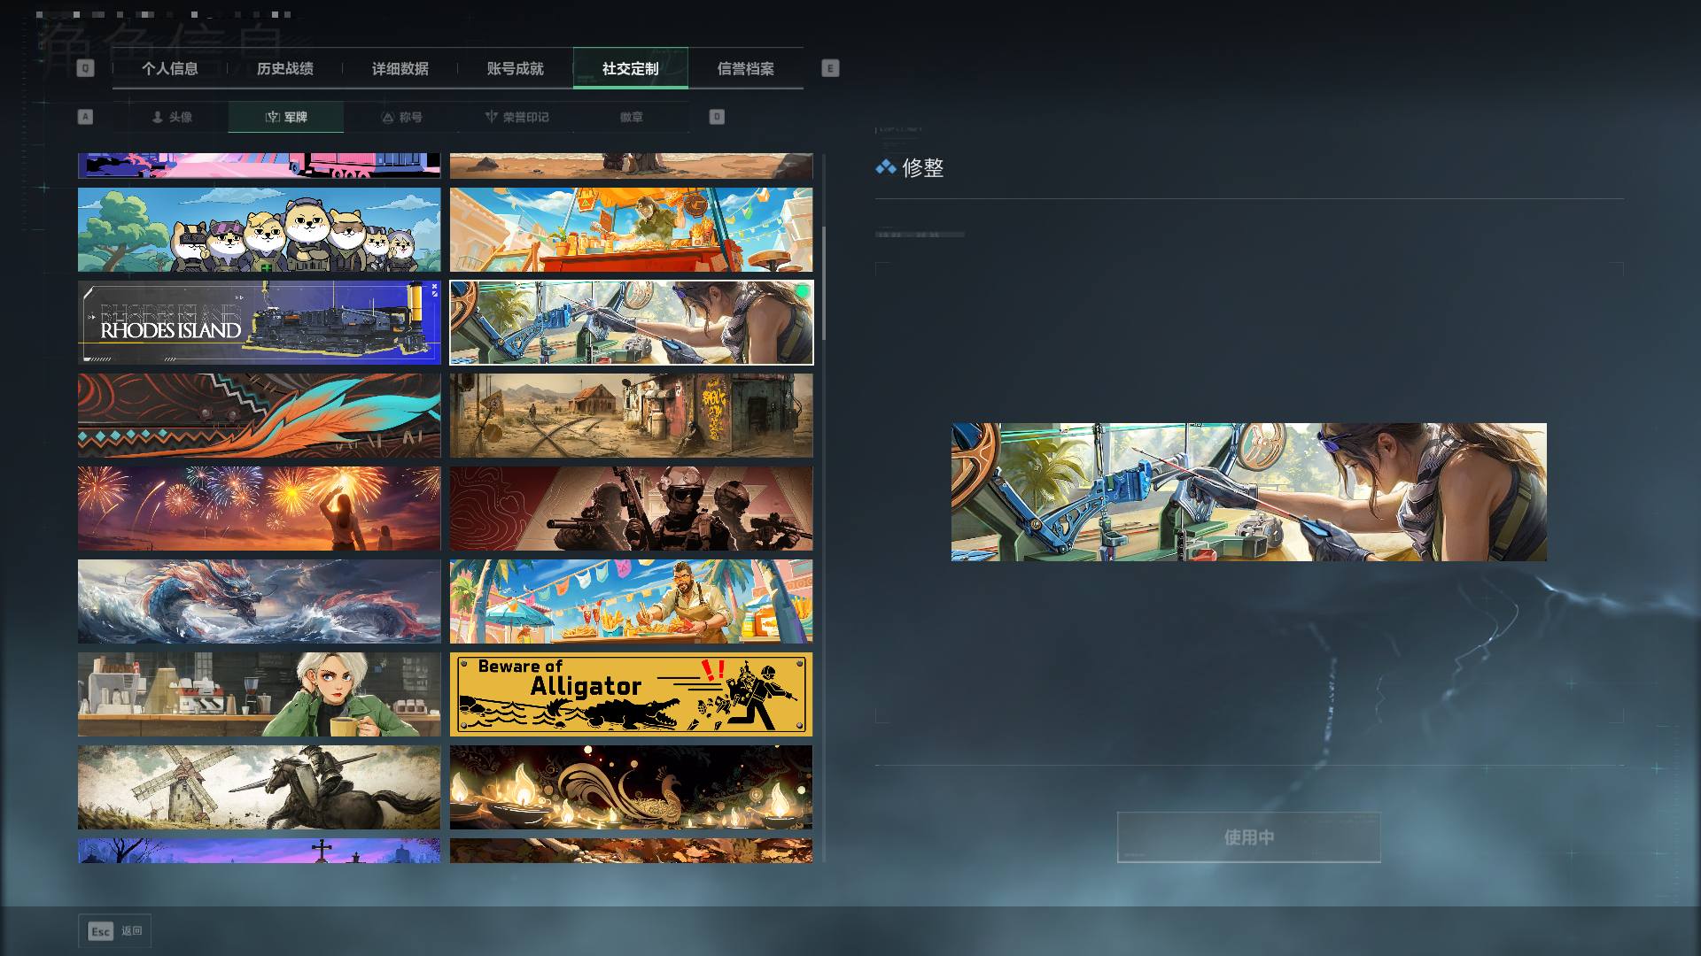Open the 称号 title sub-tab
1701x956 pixels.
(401, 117)
